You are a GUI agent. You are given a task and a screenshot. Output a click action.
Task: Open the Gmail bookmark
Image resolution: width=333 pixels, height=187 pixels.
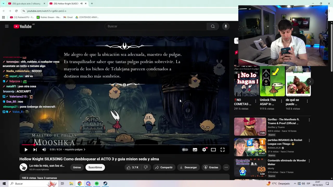pyautogui.click(x=68, y=17)
